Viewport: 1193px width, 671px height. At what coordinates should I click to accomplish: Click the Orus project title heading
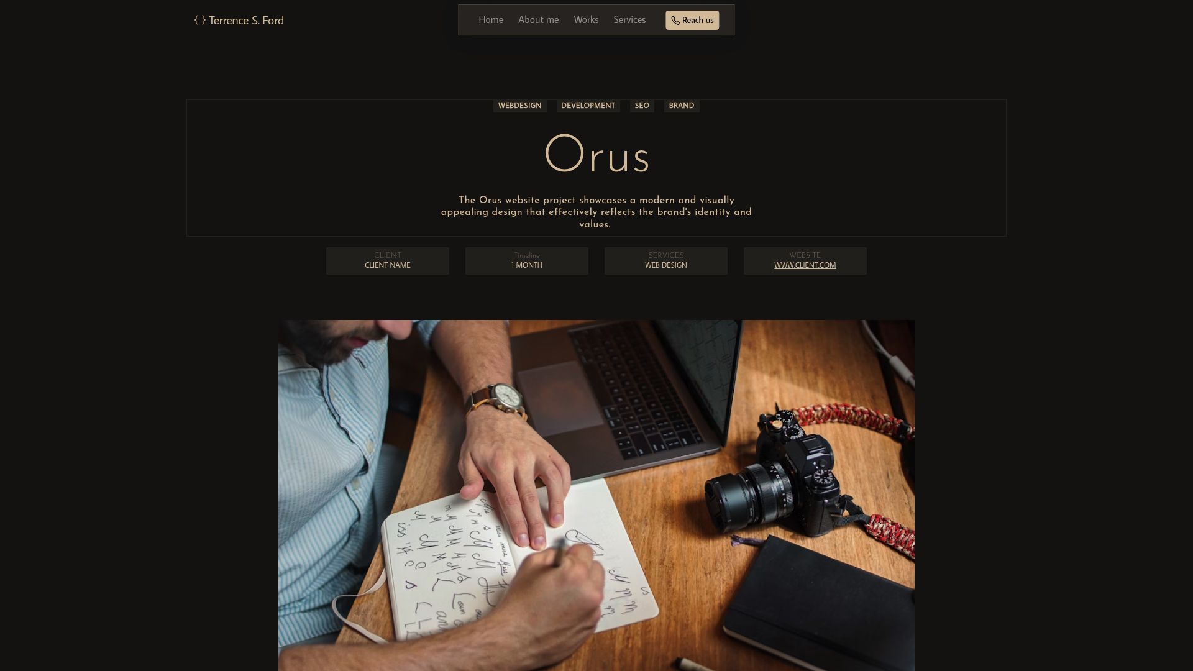(597, 155)
